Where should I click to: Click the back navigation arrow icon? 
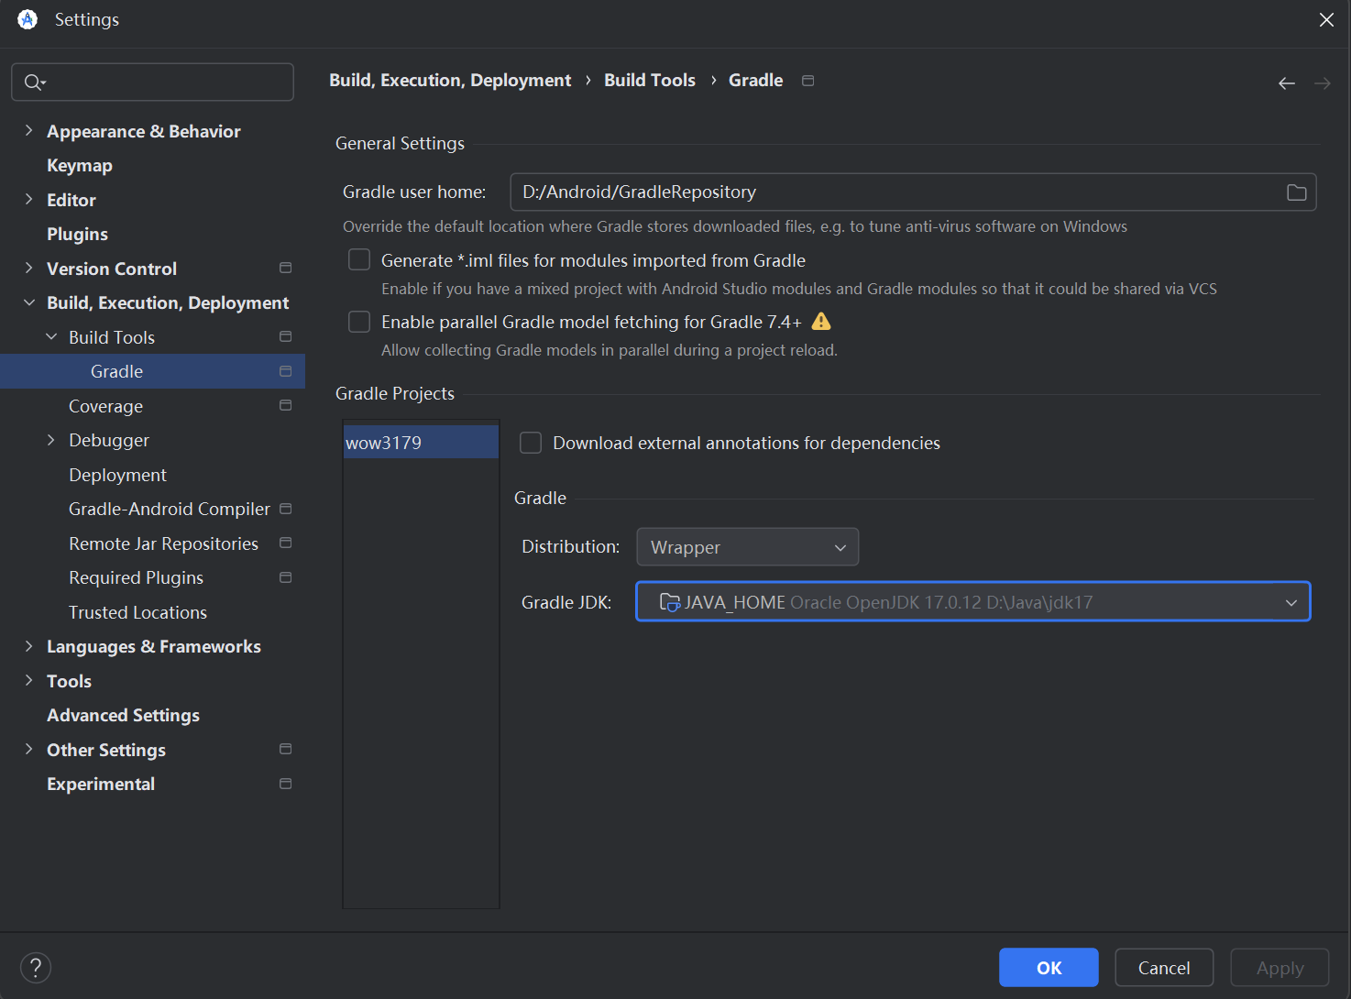coord(1286,83)
